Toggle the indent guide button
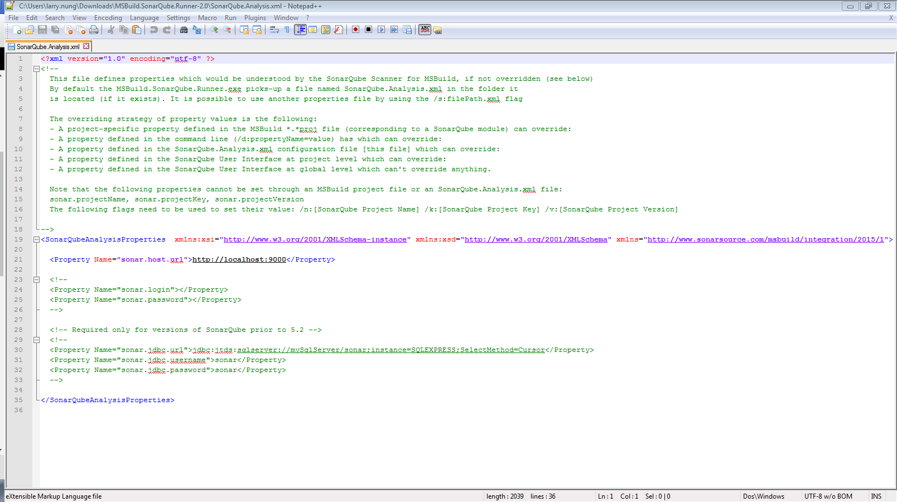 pos(300,30)
